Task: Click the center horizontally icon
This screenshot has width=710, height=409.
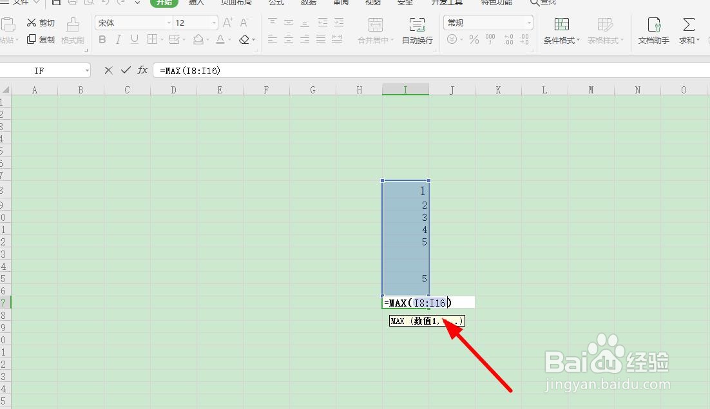Action: point(289,39)
